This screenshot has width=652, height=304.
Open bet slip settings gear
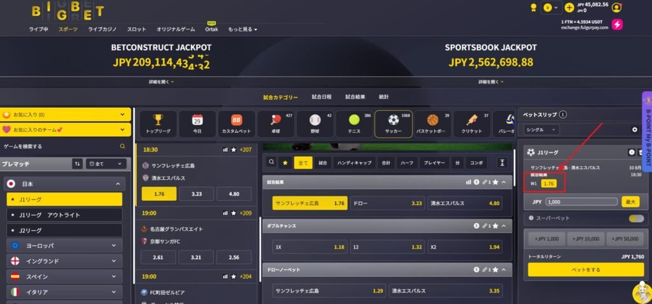click(635, 129)
